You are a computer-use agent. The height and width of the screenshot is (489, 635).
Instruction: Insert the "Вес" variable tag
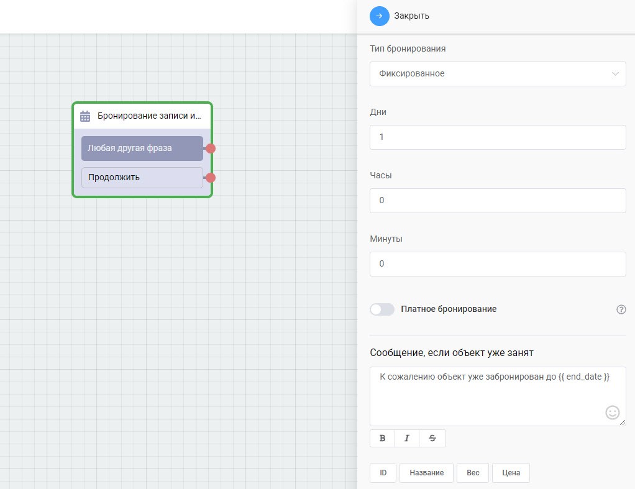coord(473,473)
